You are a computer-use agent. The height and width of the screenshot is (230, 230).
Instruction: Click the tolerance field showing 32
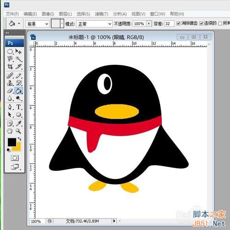[x=169, y=23]
